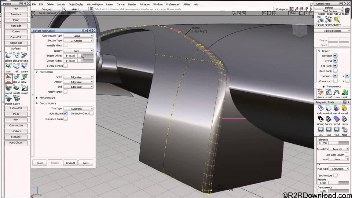This screenshot has height=198, width=352.
Task: Click the Update button in Surface Fillet Control
Action: point(55,163)
